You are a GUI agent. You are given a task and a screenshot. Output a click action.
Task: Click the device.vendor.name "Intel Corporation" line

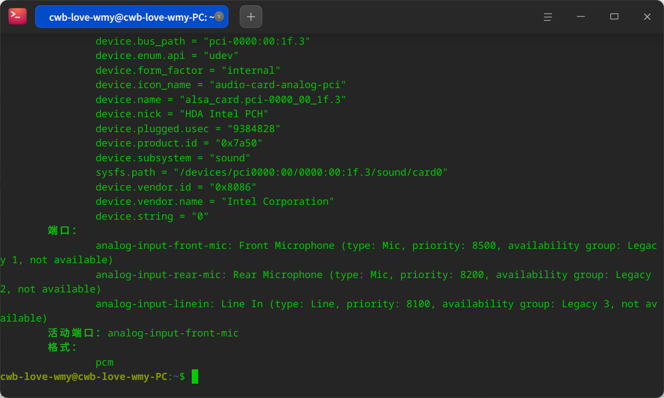[x=215, y=202]
